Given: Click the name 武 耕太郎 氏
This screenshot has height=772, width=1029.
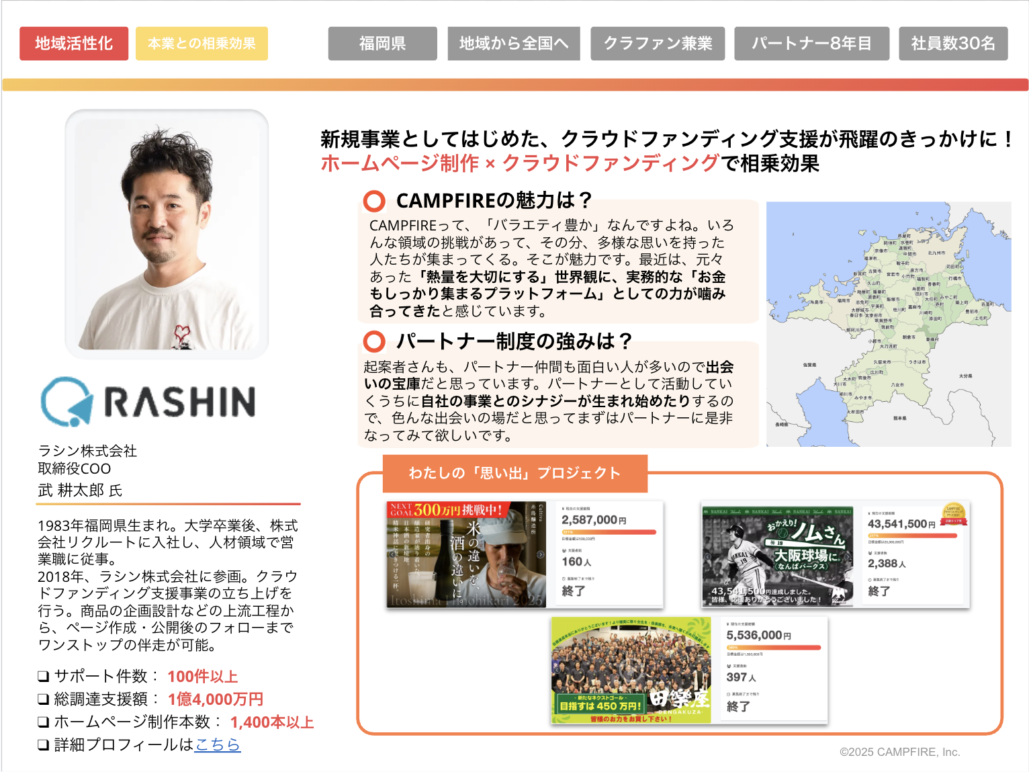Looking at the screenshot, I should [x=80, y=490].
